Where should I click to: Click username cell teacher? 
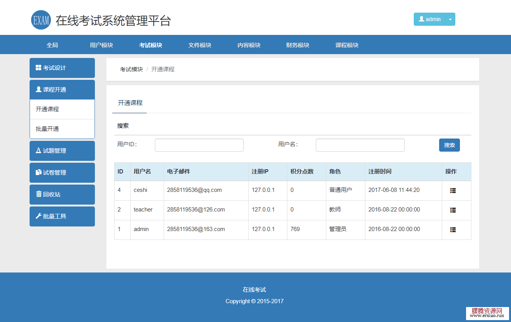point(143,210)
